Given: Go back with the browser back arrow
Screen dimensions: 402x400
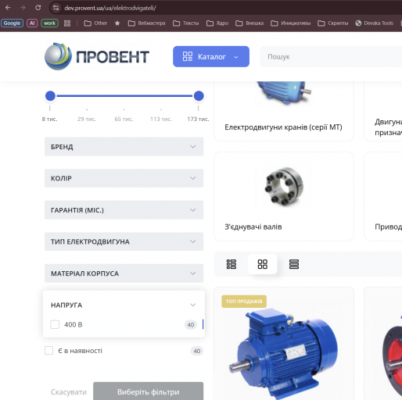Looking at the screenshot, I should click(x=8, y=8).
